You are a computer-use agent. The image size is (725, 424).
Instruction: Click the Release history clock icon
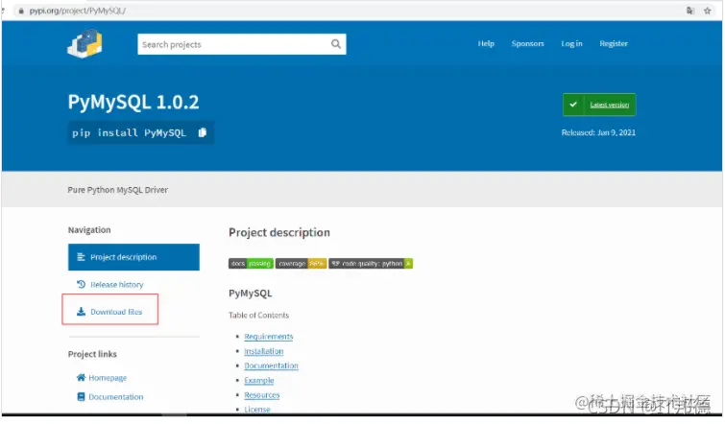tap(81, 284)
